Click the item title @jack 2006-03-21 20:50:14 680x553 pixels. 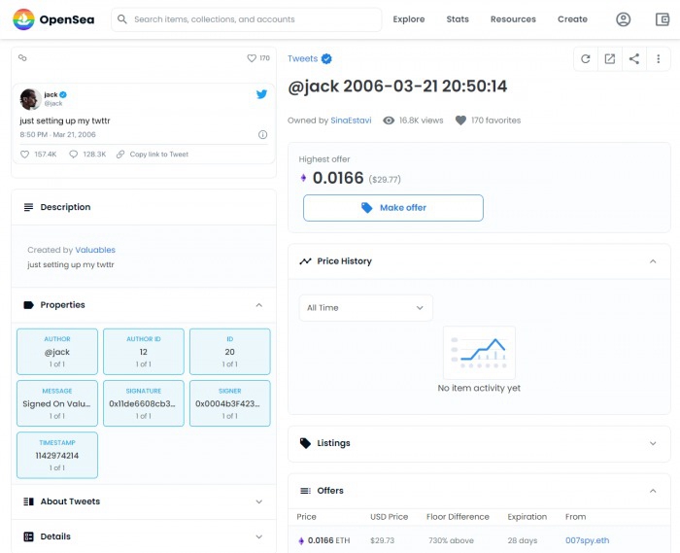(397, 86)
